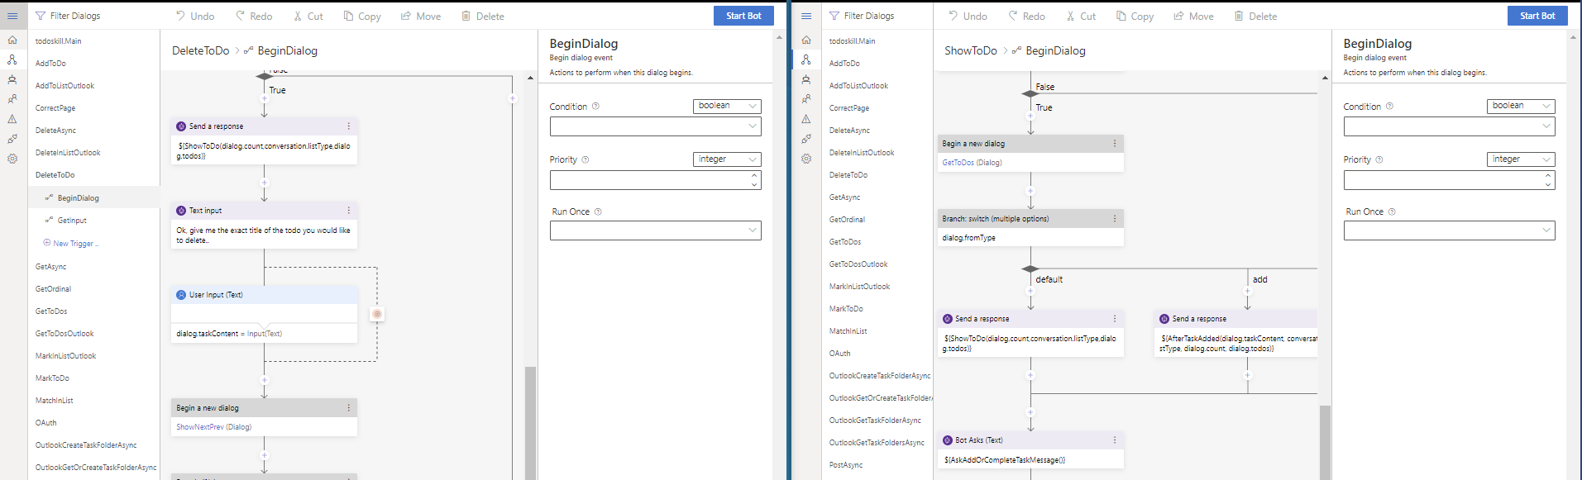Go to Home icon in left window sidebar
Screen dimensions: 1582x480
click(12, 40)
